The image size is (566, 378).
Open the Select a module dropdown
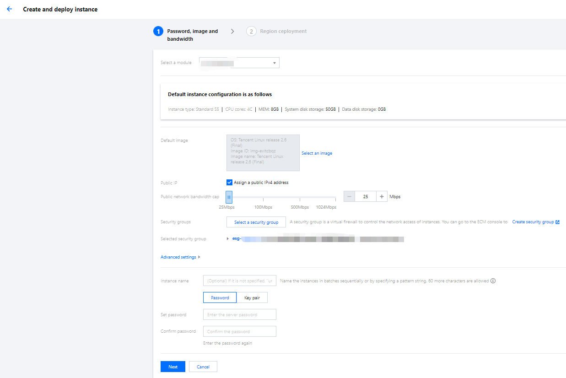239,63
